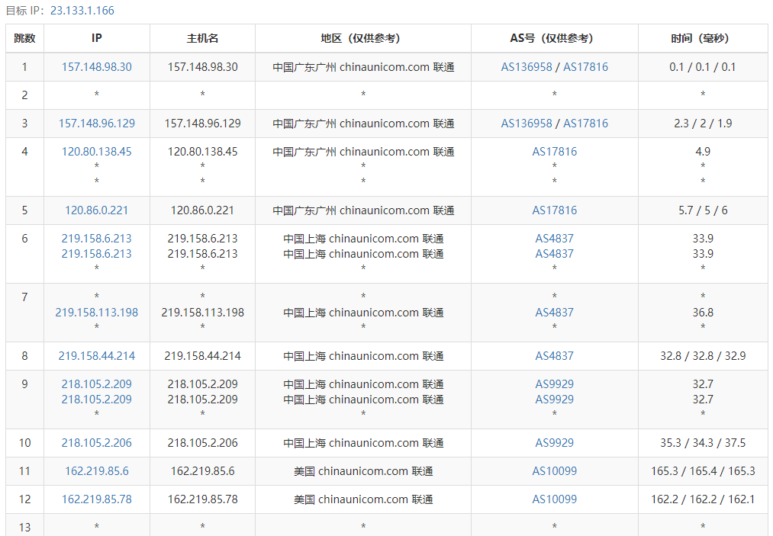Click the AS号（仅供参考）column header

point(555,38)
